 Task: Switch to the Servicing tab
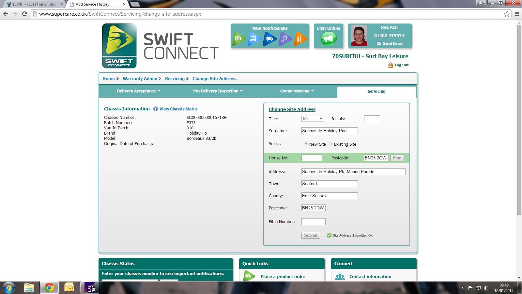click(x=376, y=91)
